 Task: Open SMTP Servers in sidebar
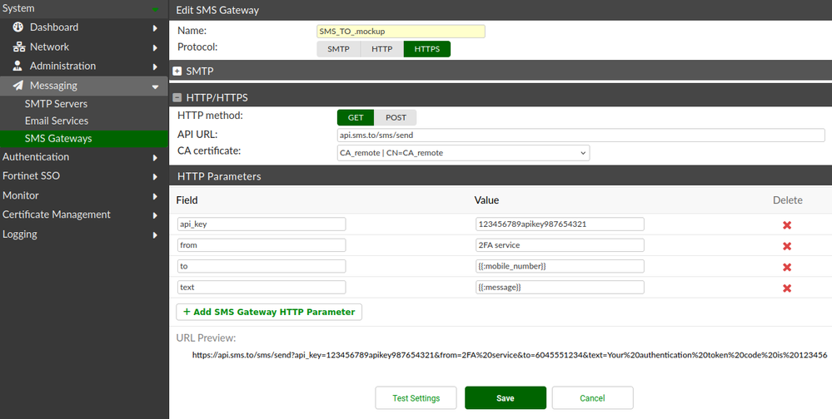(56, 104)
